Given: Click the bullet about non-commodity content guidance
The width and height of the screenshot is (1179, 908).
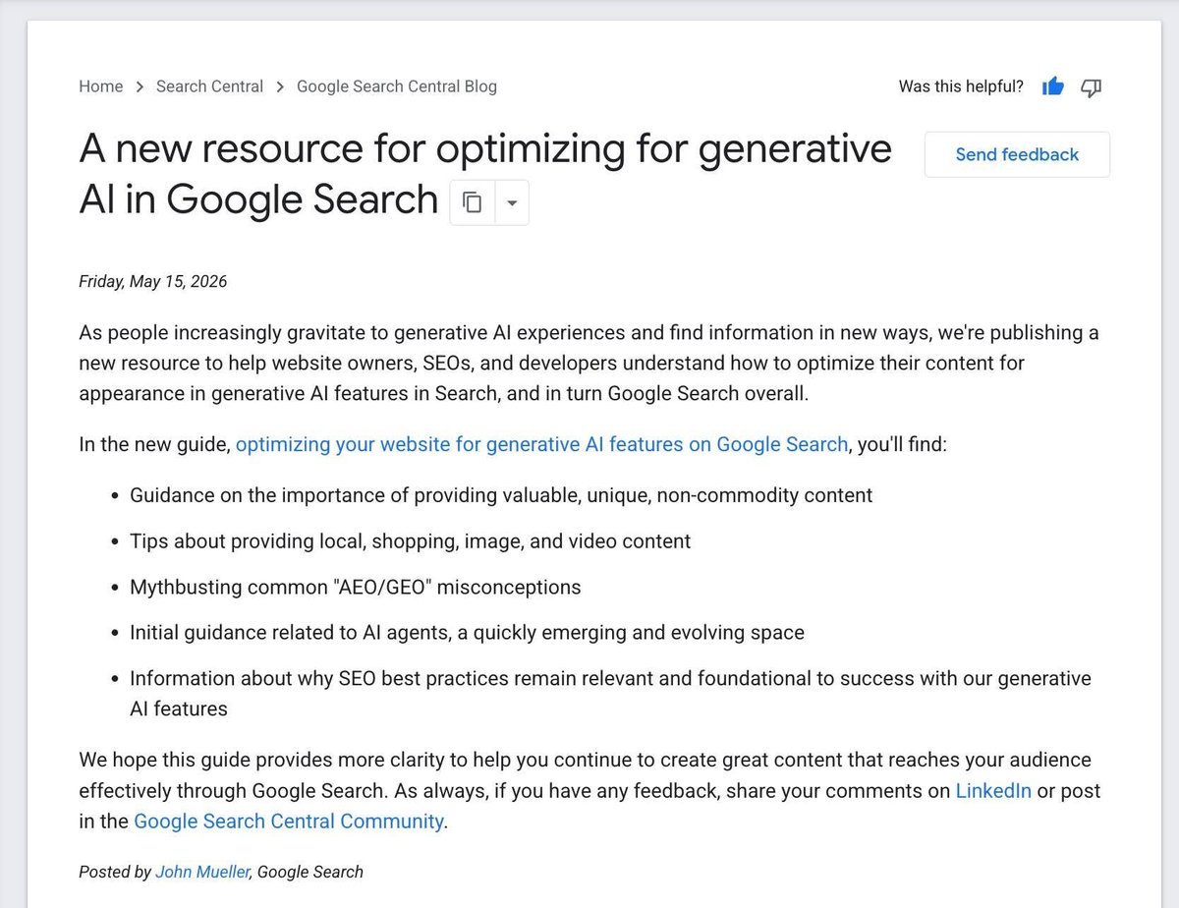Looking at the screenshot, I should click(x=501, y=495).
